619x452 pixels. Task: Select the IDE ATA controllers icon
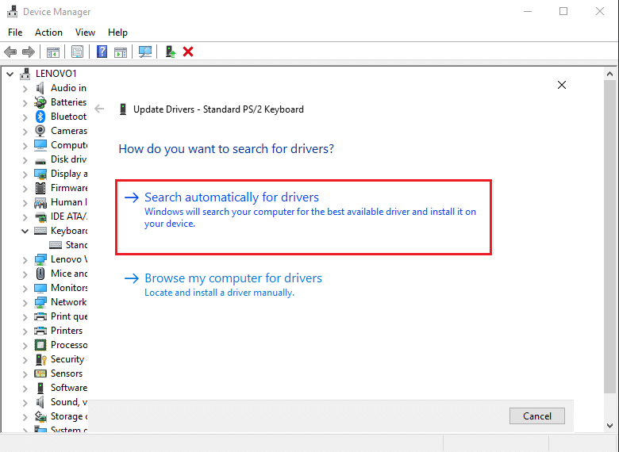point(40,217)
